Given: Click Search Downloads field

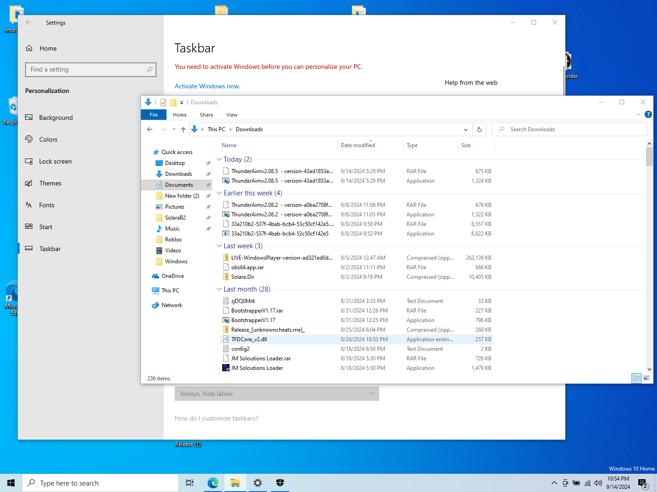Looking at the screenshot, I should point(570,129).
